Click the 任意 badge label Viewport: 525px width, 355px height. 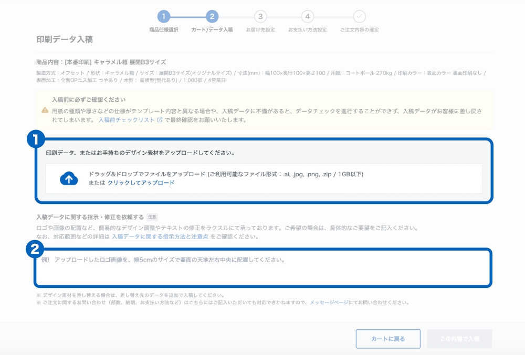coord(152,217)
